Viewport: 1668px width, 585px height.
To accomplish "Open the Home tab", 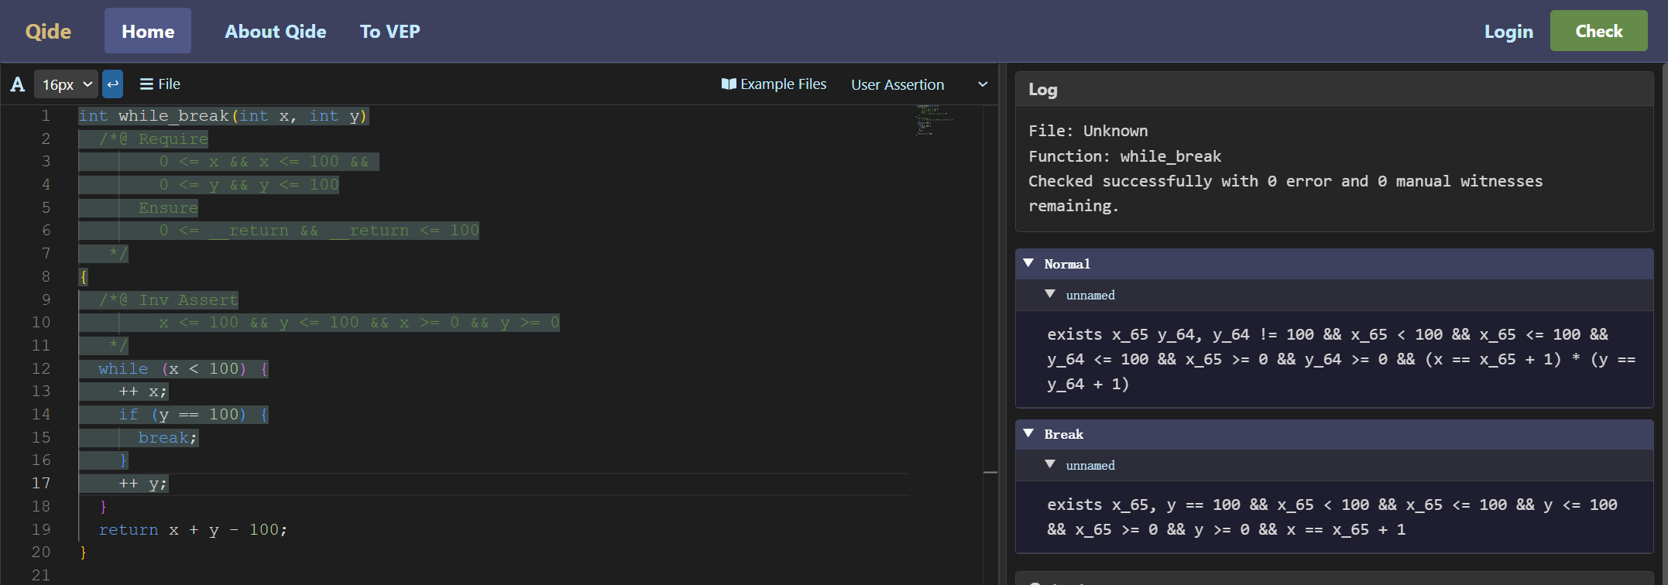I will (148, 31).
